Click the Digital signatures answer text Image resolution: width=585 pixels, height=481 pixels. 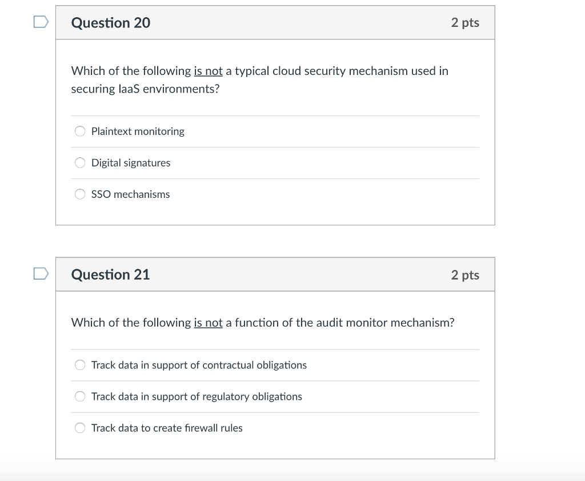(131, 163)
